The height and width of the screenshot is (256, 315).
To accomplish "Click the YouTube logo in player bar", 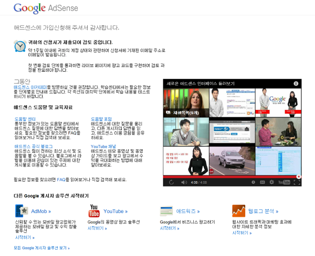I will tap(284, 182).
